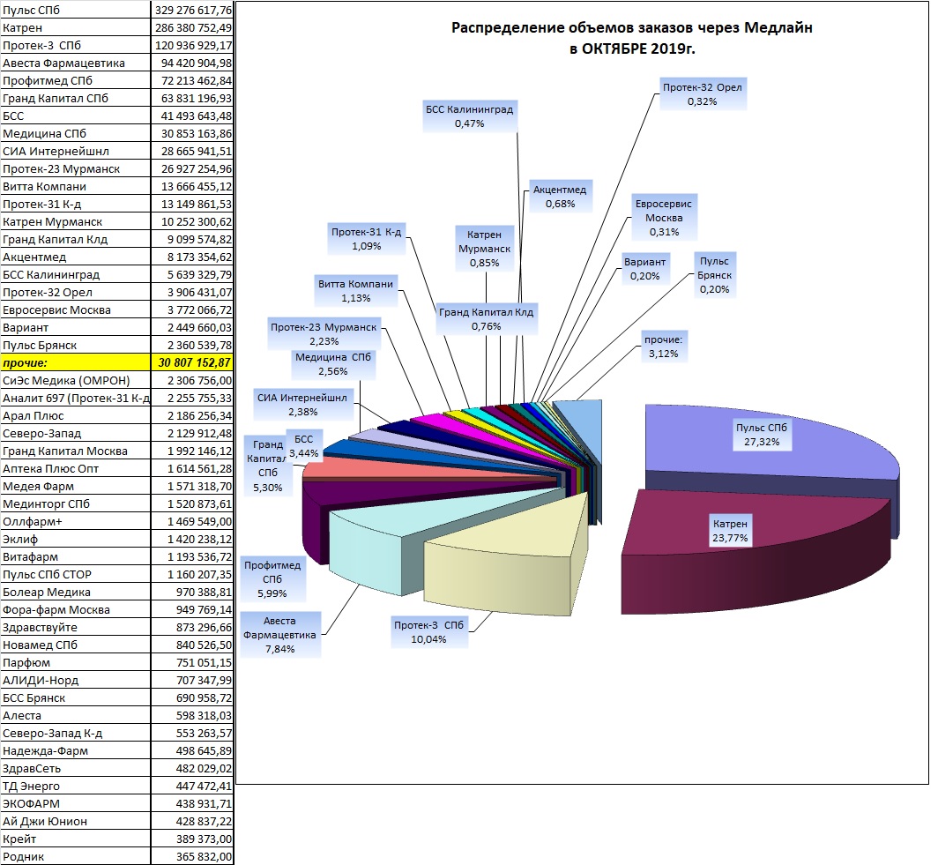The image size is (938, 865).
Task: Select the БСС Калининград table cell
Action: 76,274
